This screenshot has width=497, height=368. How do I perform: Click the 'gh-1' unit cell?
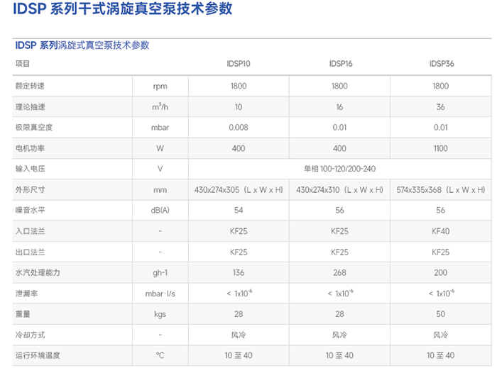160,273
